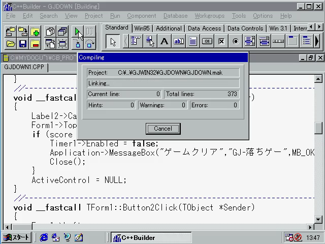The width and height of the screenshot is (325, 244).
Task: Click the Start button on the taskbar
Action: click(x=17, y=237)
